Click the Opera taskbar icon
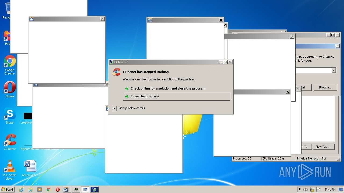 click(58, 190)
